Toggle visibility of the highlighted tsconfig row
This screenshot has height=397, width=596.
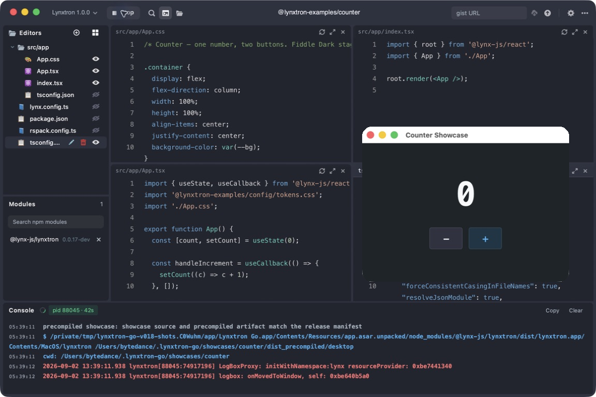(x=96, y=143)
